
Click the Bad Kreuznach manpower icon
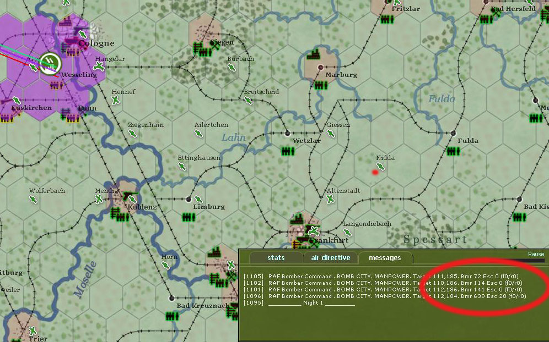coord(172,316)
